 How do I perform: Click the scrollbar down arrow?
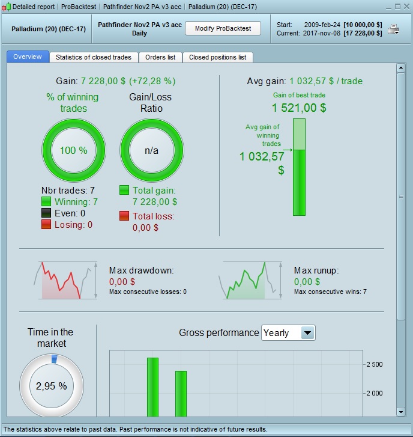tap(401, 412)
